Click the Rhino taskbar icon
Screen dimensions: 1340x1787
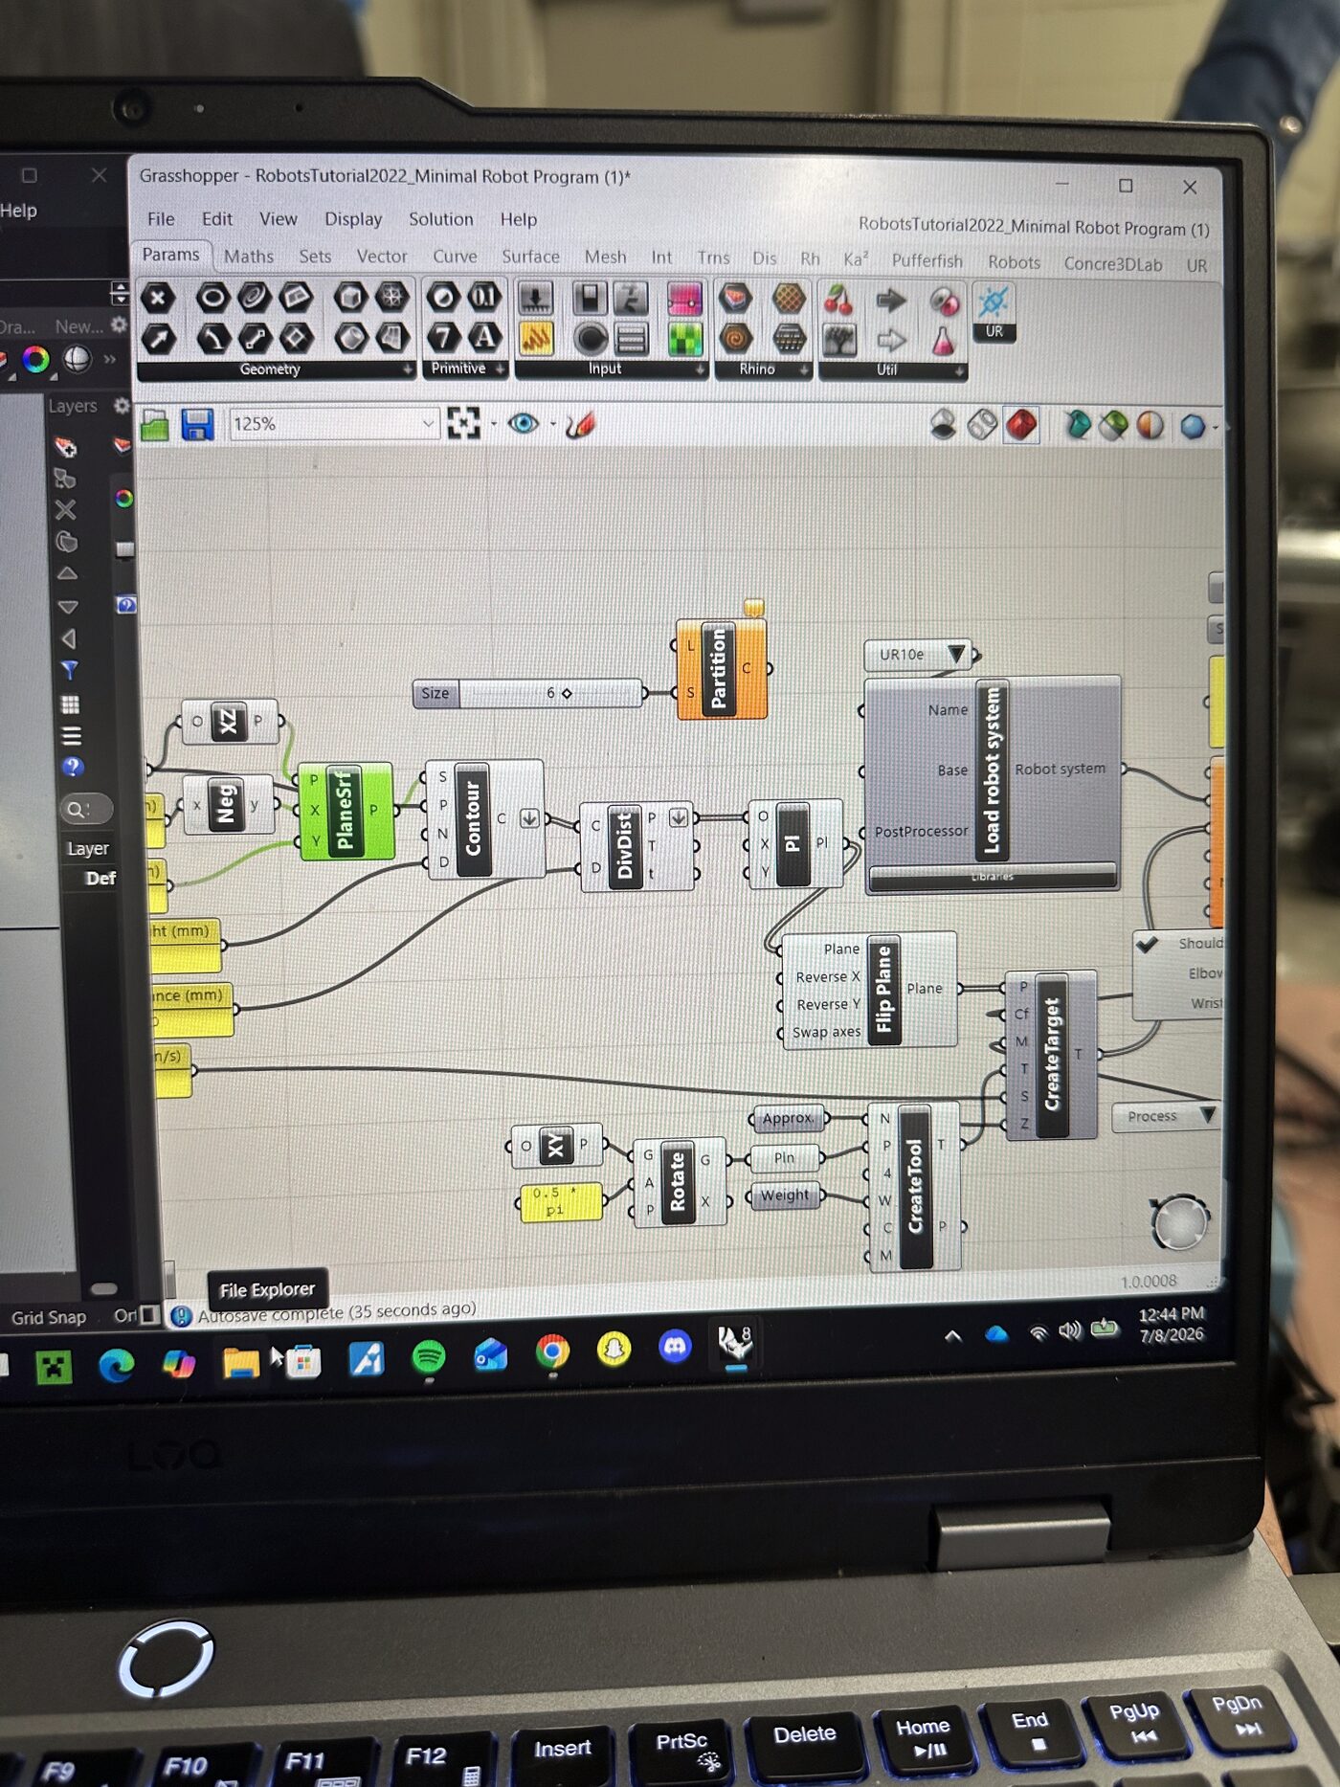pyautogui.click(x=735, y=1343)
